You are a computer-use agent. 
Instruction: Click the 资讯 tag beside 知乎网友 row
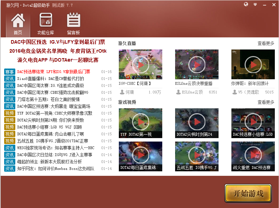pos(10,169)
